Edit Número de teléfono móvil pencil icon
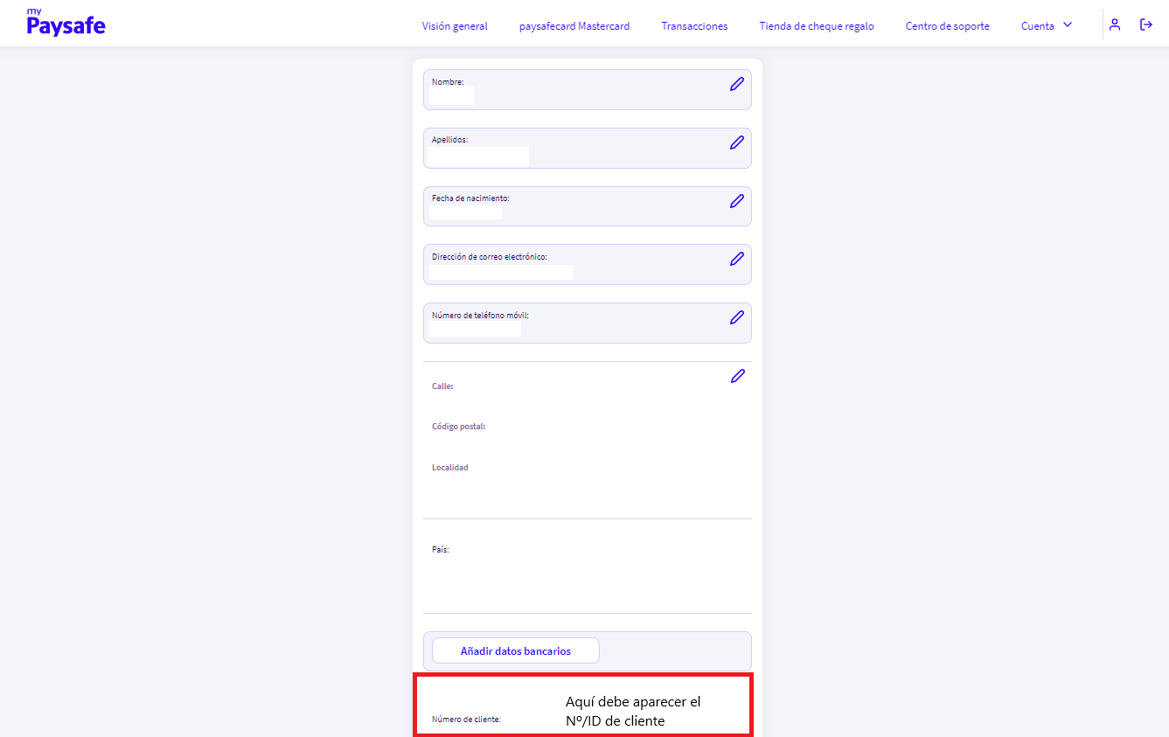 coord(736,317)
